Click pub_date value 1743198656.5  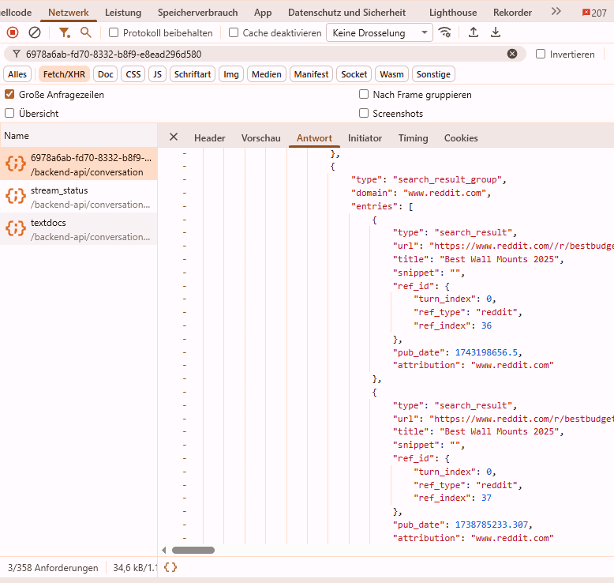pyautogui.click(x=487, y=352)
